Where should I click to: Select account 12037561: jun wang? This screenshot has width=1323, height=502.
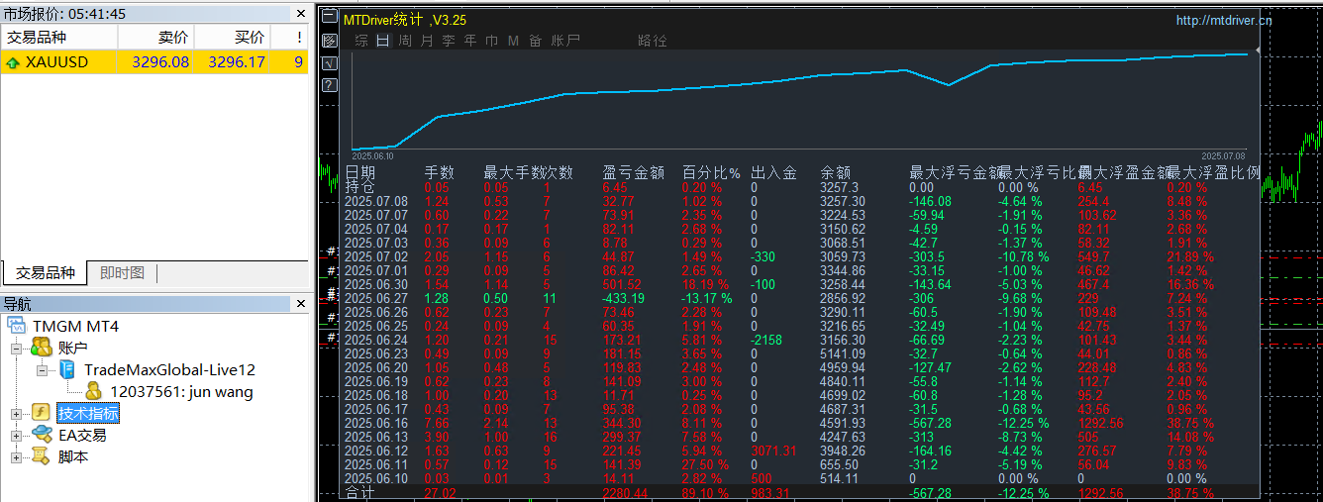tap(181, 391)
